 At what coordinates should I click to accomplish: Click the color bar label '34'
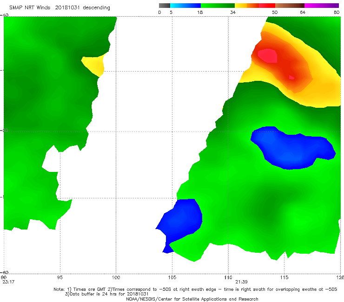click(233, 13)
